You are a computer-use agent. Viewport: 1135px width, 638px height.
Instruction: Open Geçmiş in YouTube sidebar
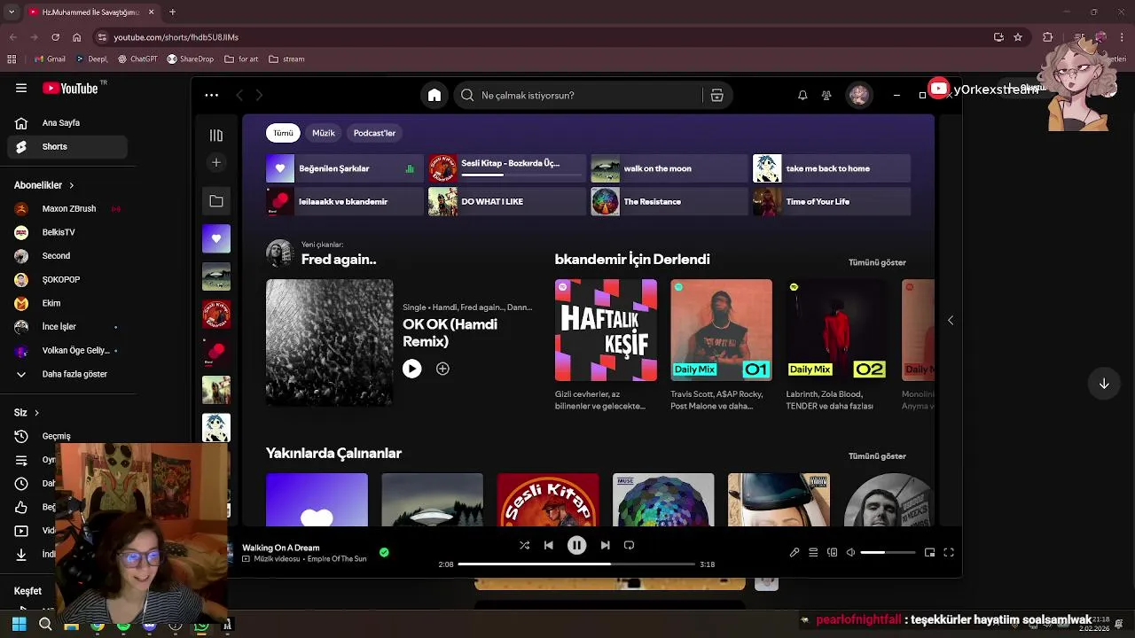tap(67, 436)
